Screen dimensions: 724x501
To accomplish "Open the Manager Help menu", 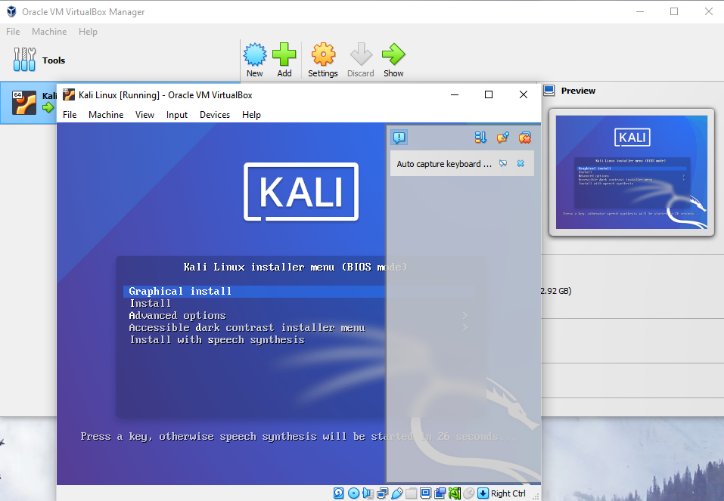I will click(x=88, y=32).
